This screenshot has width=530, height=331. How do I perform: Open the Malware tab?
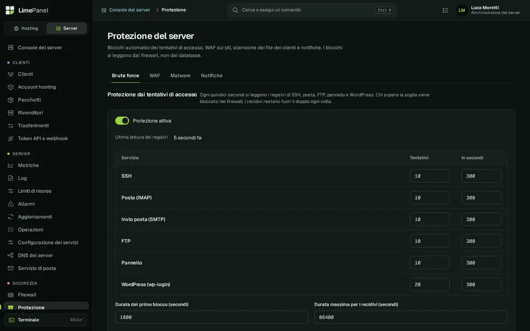coord(181,76)
